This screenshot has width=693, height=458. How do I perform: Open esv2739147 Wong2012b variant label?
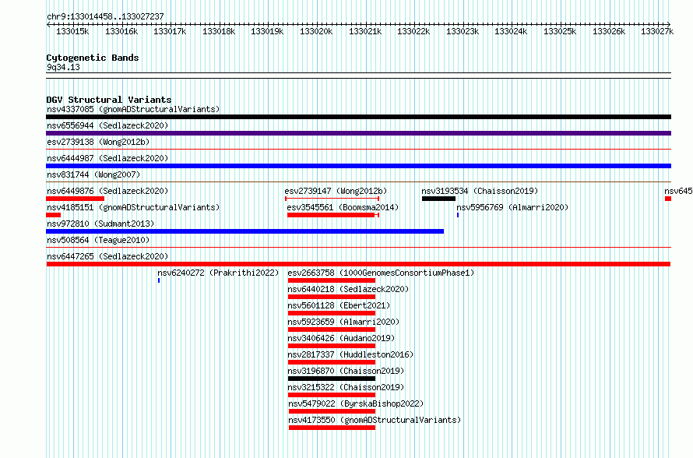coord(336,191)
